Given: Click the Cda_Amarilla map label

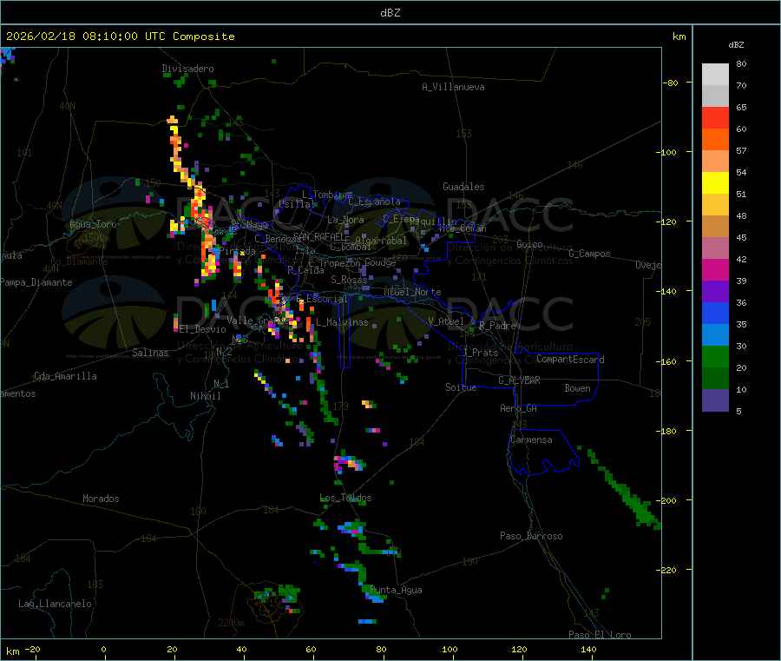Looking at the screenshot, I should (65, 376).
